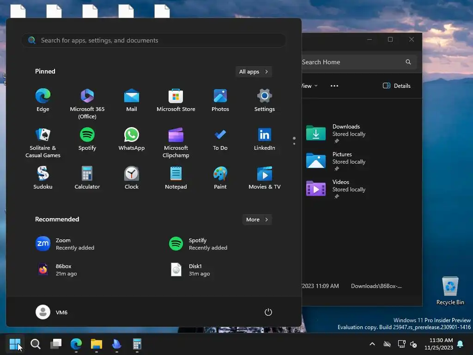Image resolution: width=473 pixels, height=355 pixels.
Task: Show hidden system tray icons
Action: 372,344
